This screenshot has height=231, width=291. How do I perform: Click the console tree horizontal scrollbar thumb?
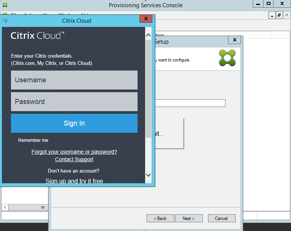click(28, 207)
